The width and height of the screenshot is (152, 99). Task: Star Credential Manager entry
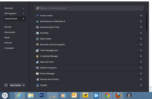(x=141, y=56)
